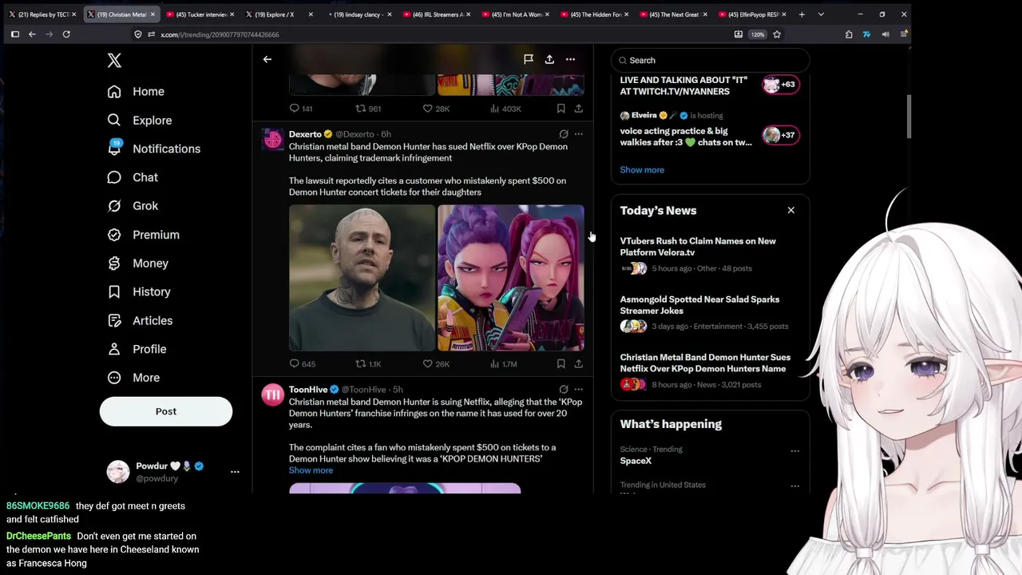Open the browser application menu
This screenshot has height=575, width=1022.
tap(904, 34)
